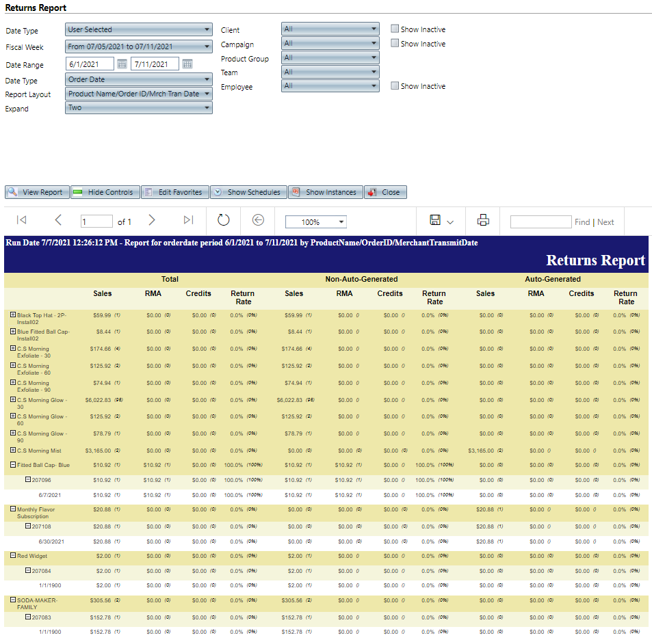Go to the last page
The width and height of the screenshot is (652, 642).
[188, 220]
